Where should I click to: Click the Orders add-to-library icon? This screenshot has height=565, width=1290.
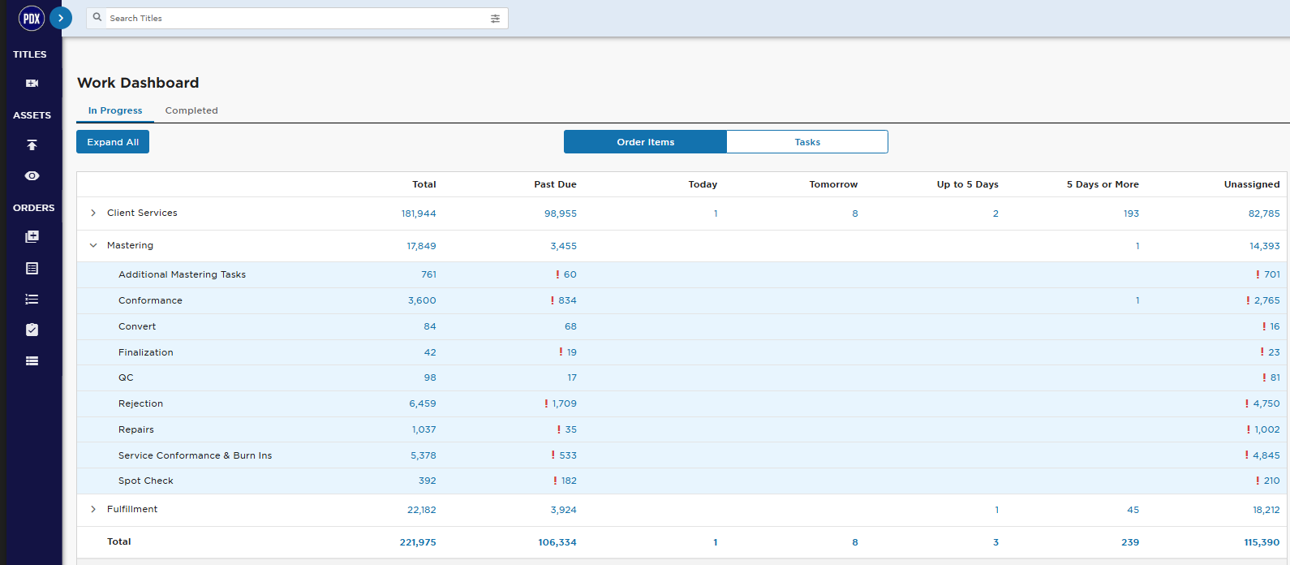tap(32, 236)
